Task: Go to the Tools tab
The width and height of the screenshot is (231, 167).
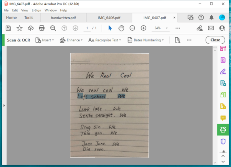Action: point(29,18)
